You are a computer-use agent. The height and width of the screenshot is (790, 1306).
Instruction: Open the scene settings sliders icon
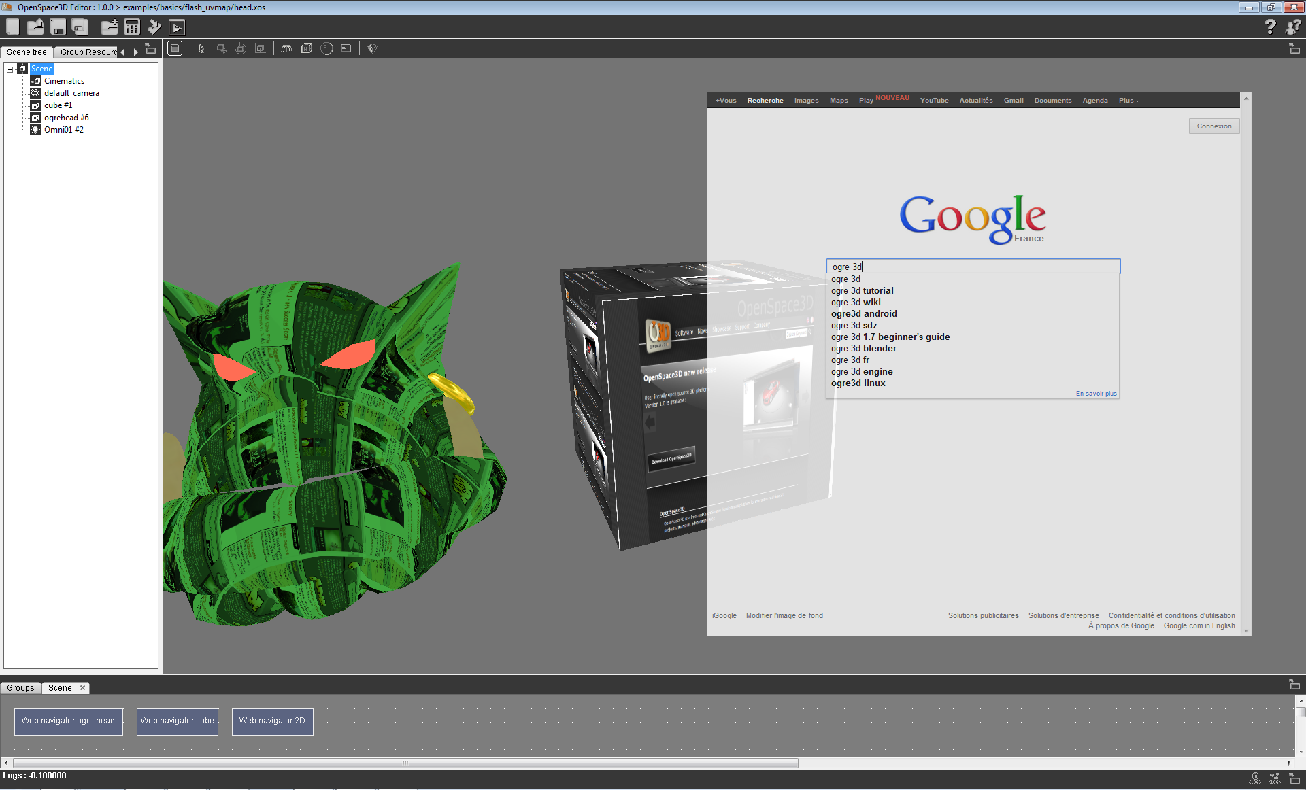[x=132, y=27]
